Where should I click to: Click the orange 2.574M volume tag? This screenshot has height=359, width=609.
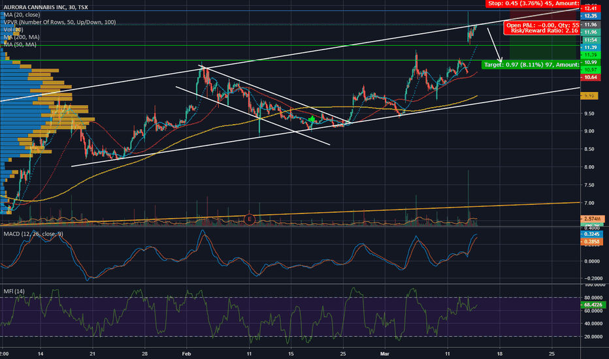click(593, 219)
